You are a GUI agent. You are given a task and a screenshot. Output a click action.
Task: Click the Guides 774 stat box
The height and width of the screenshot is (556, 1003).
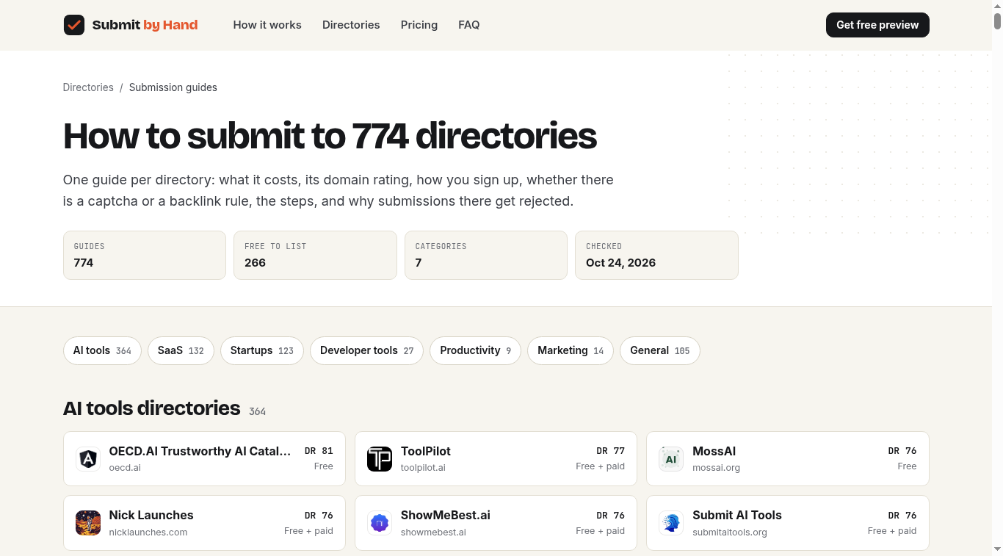145,256
